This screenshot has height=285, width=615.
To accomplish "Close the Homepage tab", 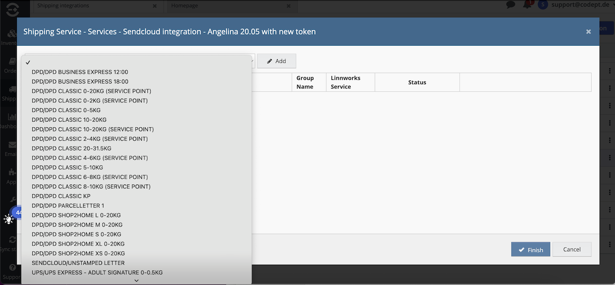I will (288, 6).
